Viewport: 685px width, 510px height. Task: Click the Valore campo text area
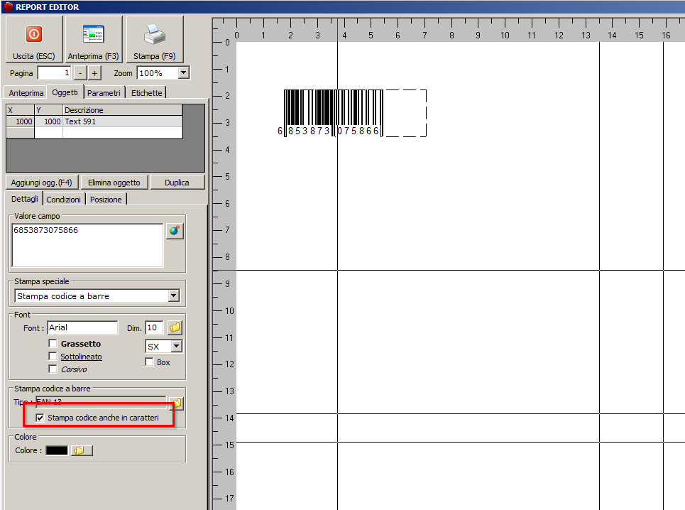point(87,245)
